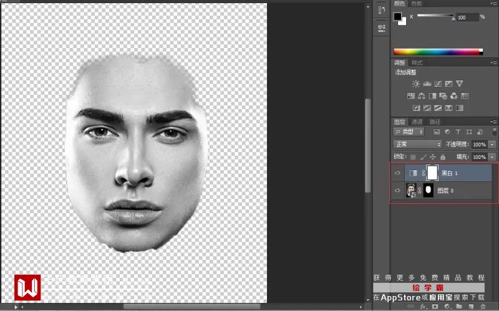Switch to the 路径 Paths tab
The width and height of the screenshot is (499, 311).
pyautogui.click(x=435, y=122)
